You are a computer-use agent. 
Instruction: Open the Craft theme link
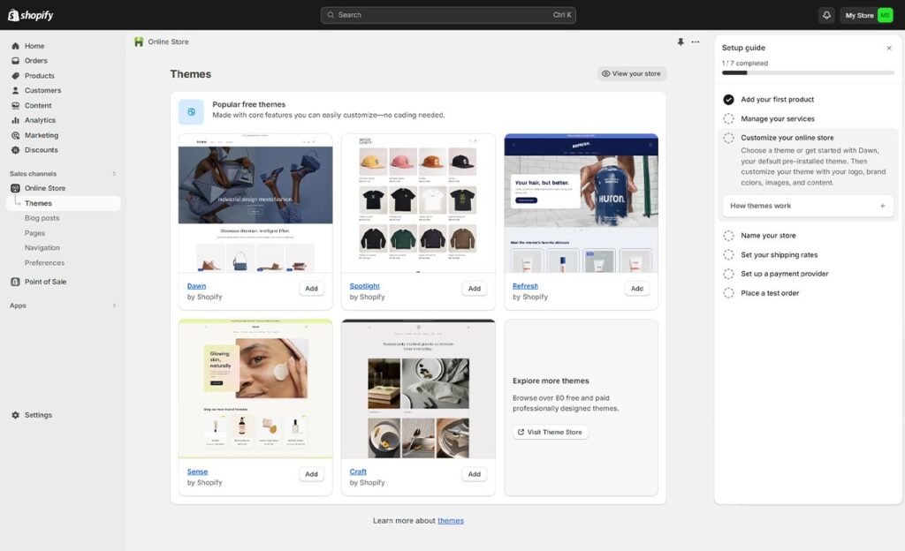[358, 472]
